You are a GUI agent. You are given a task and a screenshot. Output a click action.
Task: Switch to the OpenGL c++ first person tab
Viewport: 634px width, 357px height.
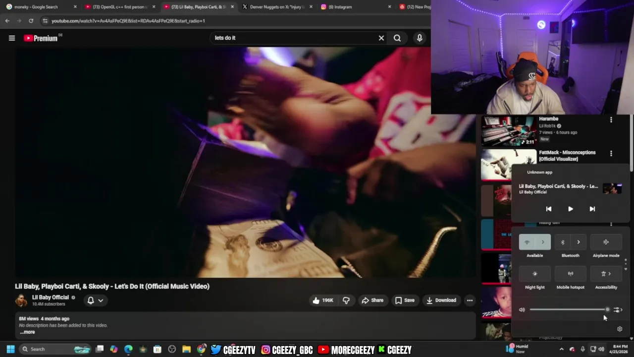120,7
